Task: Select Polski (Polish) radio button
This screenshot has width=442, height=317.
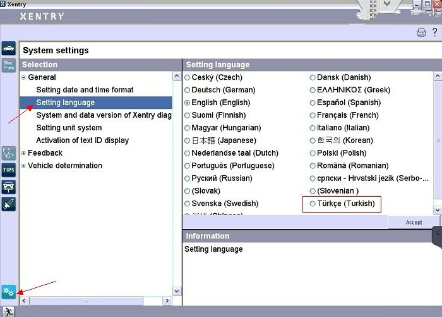Action: click(x=313, y=153)
